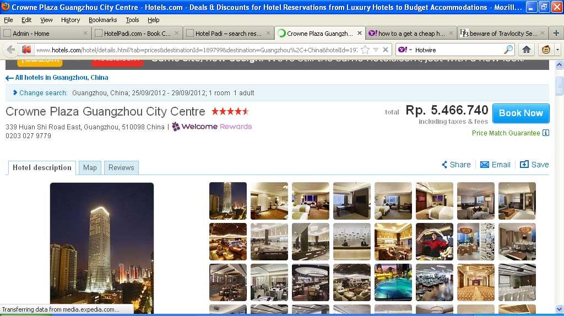
Task: Select the fitness gym thumbnail
Action: coord(435,282)
